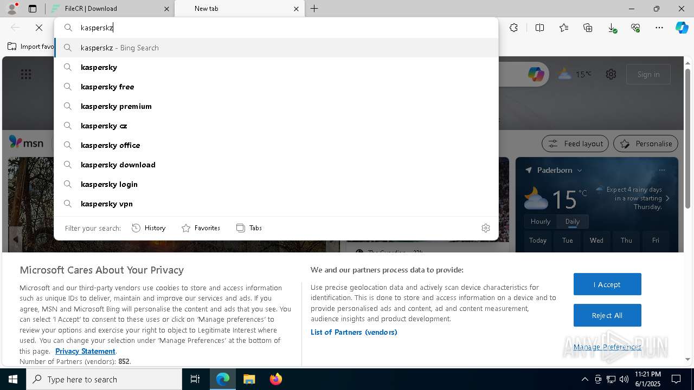This screenshot has width=694, height=390.
Task: Open the Manage Preferences link
Action: 607,347
